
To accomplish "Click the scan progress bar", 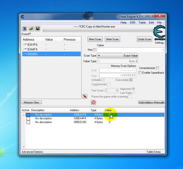I will (98, 30).
